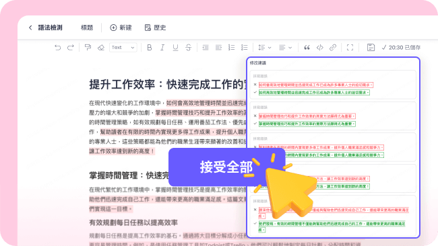Insert a numbered list
Image resolution: width=438 pixels, height=246 pixels.
tap(231, 47)
